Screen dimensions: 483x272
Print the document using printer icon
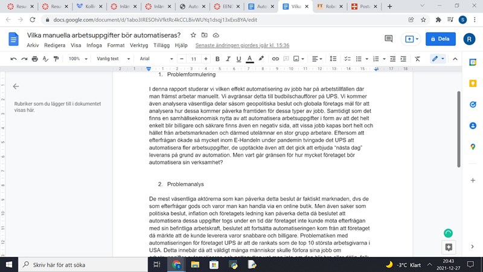point(34,59)
